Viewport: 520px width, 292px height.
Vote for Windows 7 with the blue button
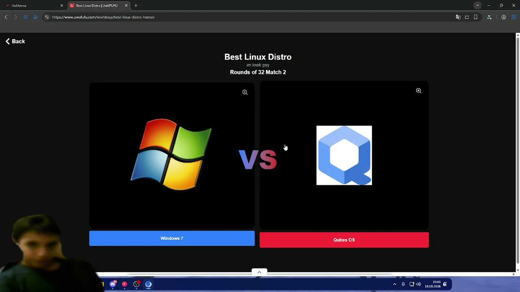click(x=172, y=238)
